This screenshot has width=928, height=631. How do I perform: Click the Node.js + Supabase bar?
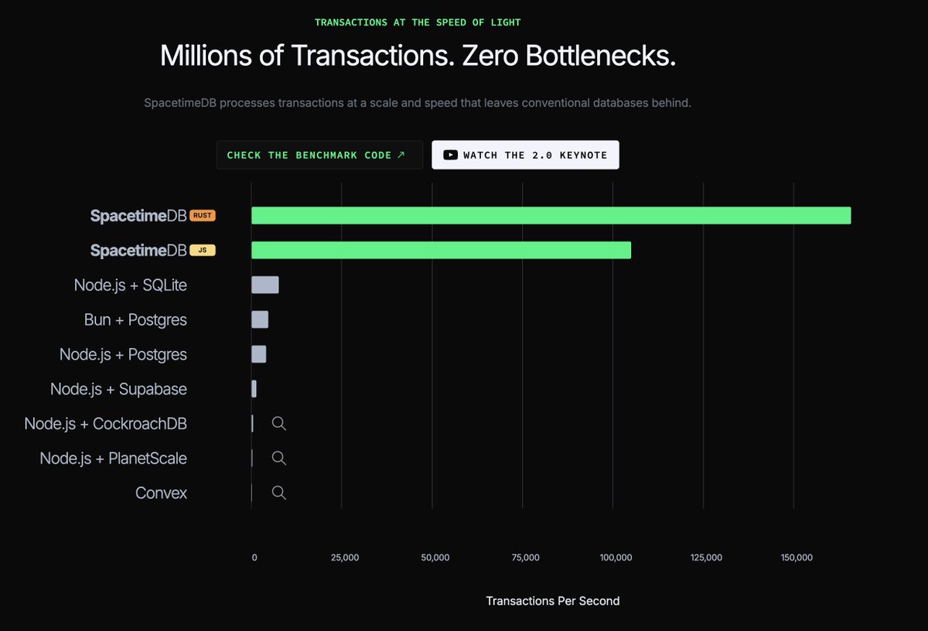click(x=254, y=389)
